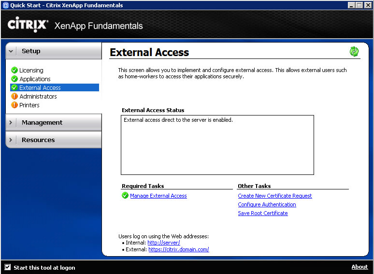Open the internal http://server/ link
Screen dimensions: 374x274
click(x=164, y=243)
